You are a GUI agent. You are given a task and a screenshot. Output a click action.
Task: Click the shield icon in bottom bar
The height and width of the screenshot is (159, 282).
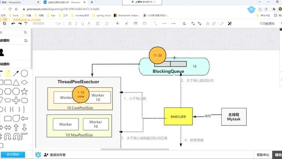click(38, 155)
